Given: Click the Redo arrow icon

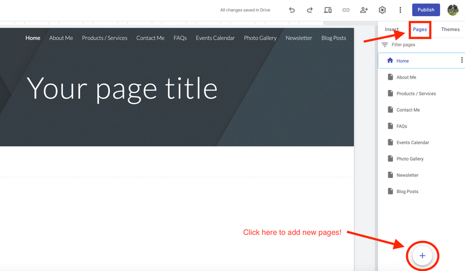Looking at the screenshot, I should pyautogui.click(x=310, y=10).
